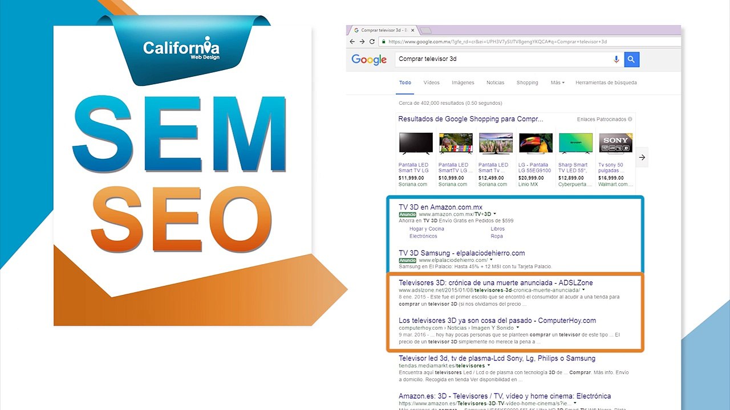Click the 'Enlaces Patrocinados' label
Screen dimensions: 730x410
click(x=602, y=120)
